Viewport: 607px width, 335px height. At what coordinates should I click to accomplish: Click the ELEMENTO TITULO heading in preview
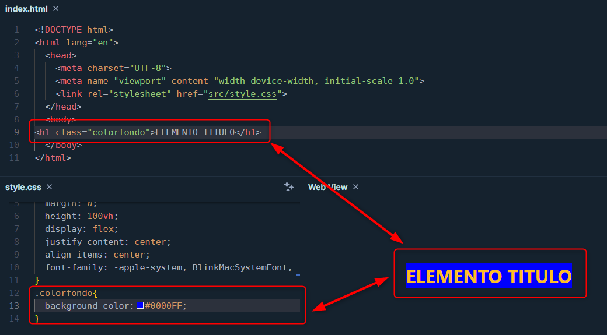[x=489, y=276]
